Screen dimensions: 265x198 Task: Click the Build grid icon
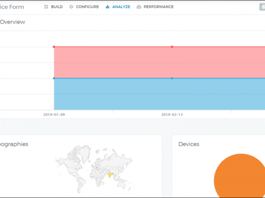(46, 7)
